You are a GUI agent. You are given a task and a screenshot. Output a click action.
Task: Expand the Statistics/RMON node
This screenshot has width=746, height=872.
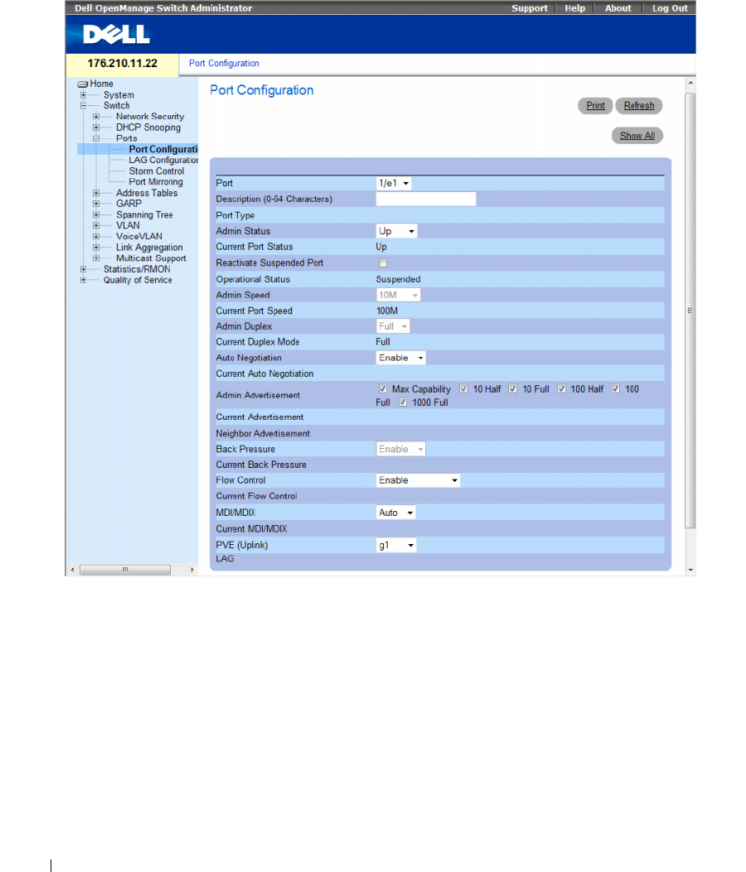click(x=83, y=269)
